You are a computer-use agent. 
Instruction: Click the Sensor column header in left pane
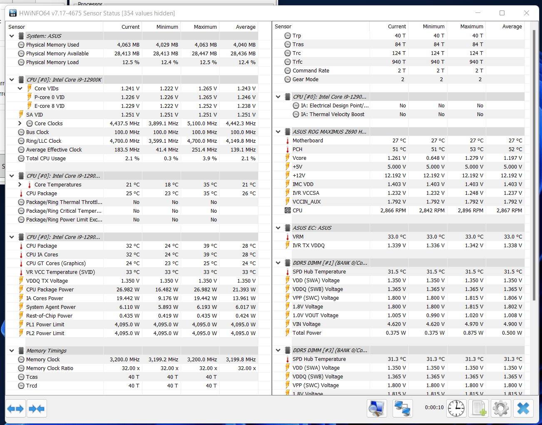55,27
